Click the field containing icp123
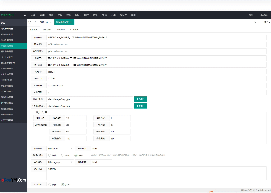Image resolution: width=271 pixels, height=193 pixels. click(156, 72)
